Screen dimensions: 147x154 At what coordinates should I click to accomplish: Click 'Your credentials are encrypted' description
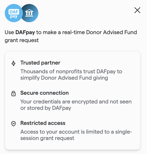point(59,102)
